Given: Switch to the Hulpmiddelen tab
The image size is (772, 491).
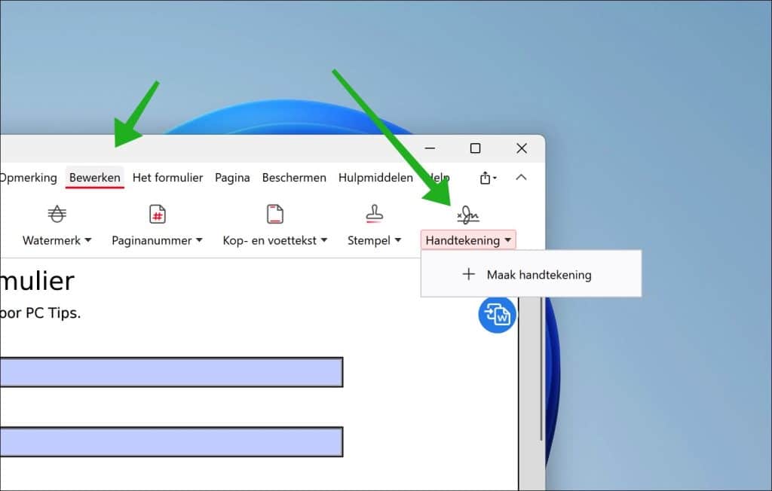Looking at the screenshot, I should click(x=375, y=178).
